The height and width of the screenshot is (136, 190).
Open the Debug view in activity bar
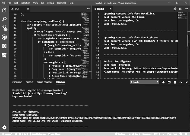pos(4,37)
